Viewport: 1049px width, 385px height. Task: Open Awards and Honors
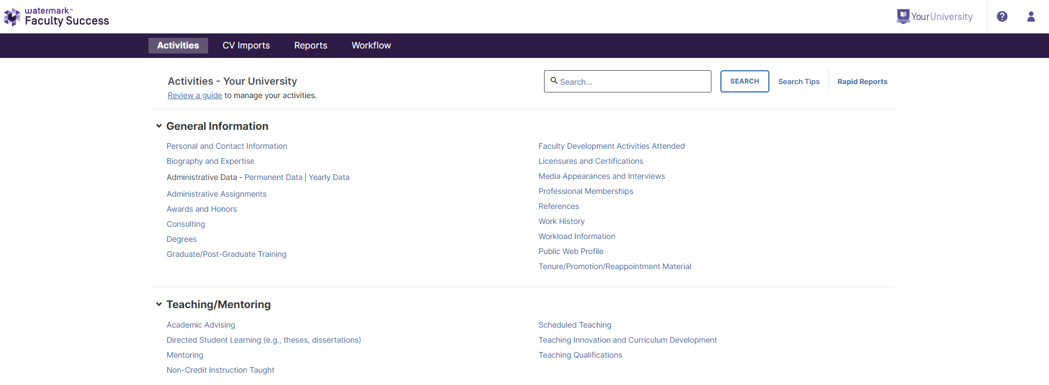coord(202,209)
